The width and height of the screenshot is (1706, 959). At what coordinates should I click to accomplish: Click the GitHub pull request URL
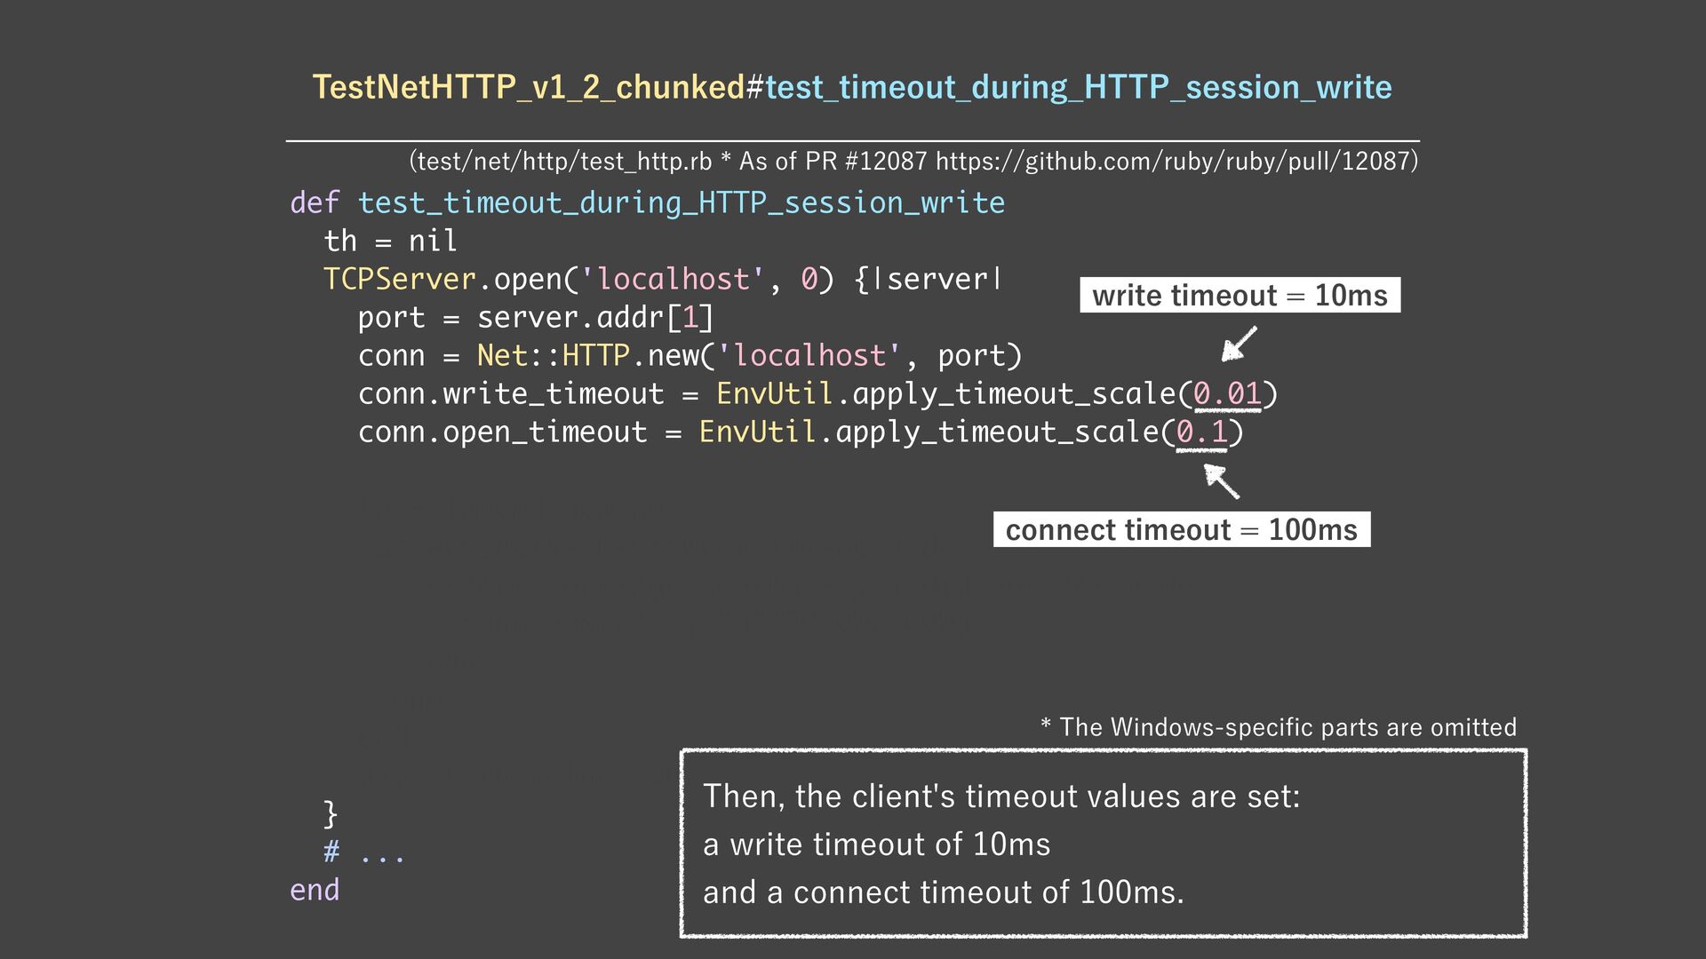(1173, 162)
